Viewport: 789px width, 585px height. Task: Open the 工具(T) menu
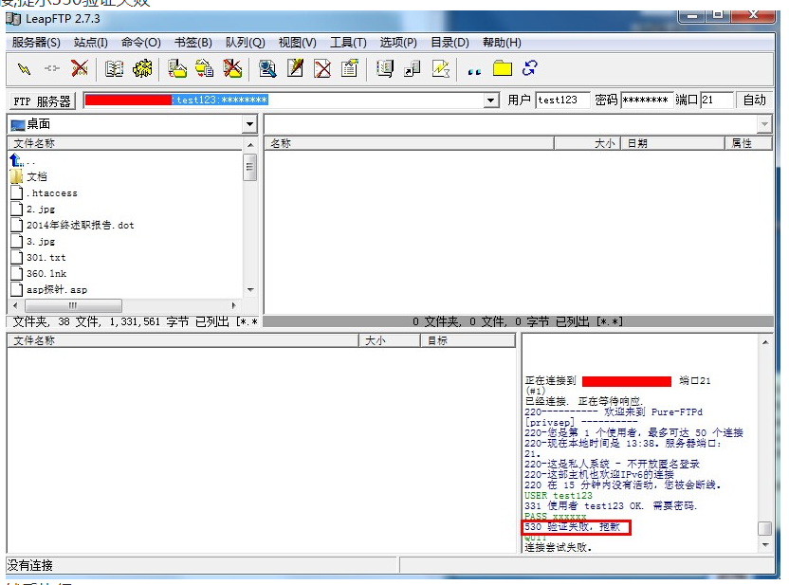tap(348, 43)
